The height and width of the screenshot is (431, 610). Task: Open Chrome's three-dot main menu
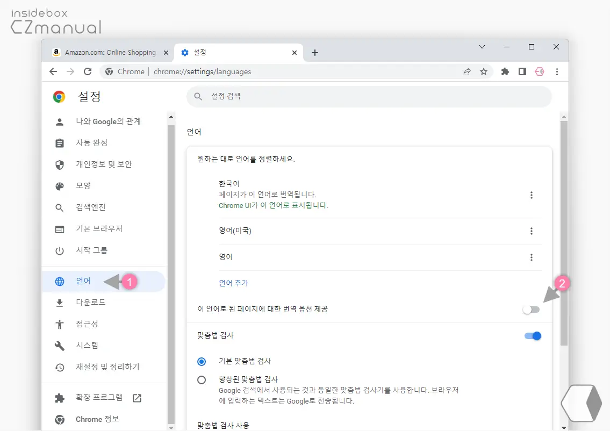[557, 71]
